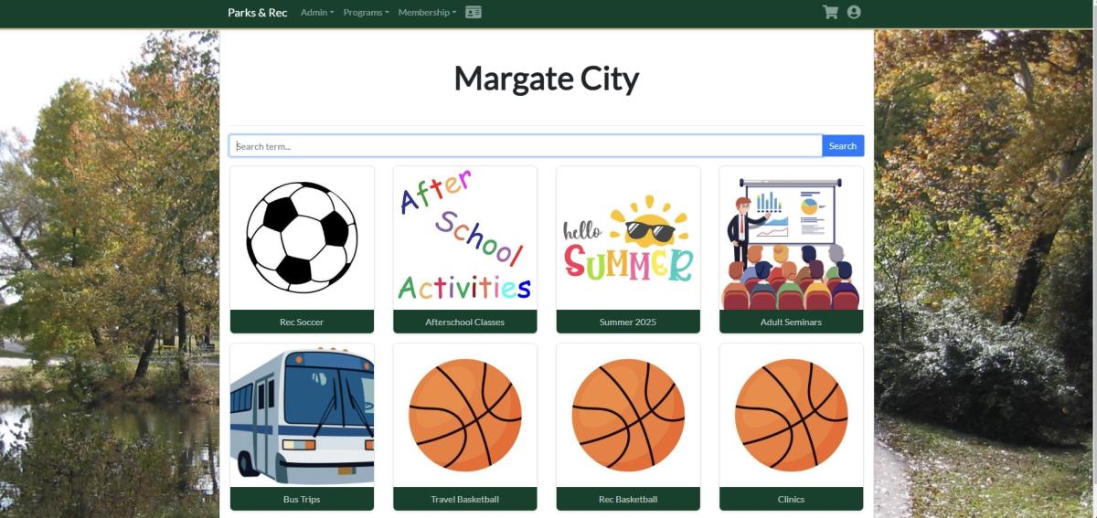Open the user account profile icon
1097x518 pixels.
point(854,12)
